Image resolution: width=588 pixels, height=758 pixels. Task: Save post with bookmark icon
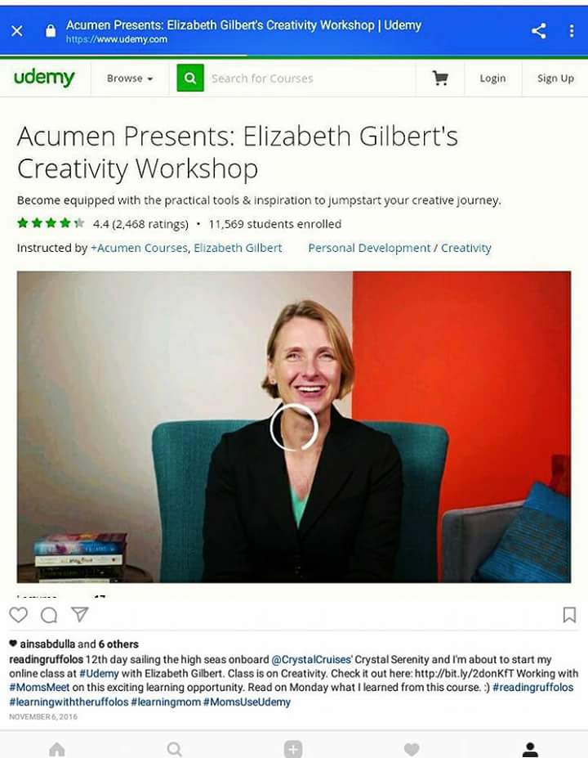pos(569,615)
